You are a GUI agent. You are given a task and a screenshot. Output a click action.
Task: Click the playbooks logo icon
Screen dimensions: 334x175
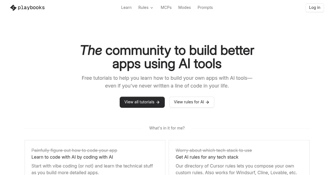click(x=13, y=8)
